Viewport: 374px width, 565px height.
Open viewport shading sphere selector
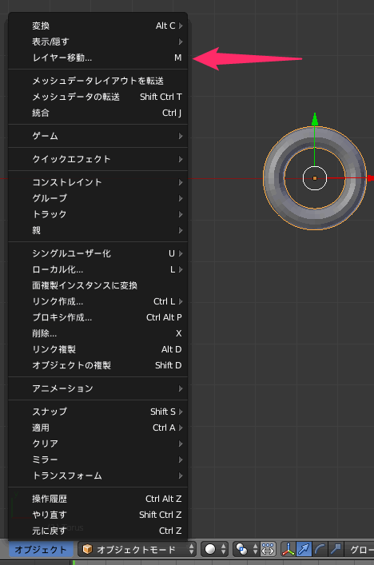pyautogui.click(x=214, y=549)
